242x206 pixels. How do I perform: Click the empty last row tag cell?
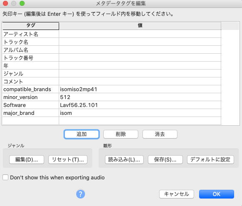(30, 121)
